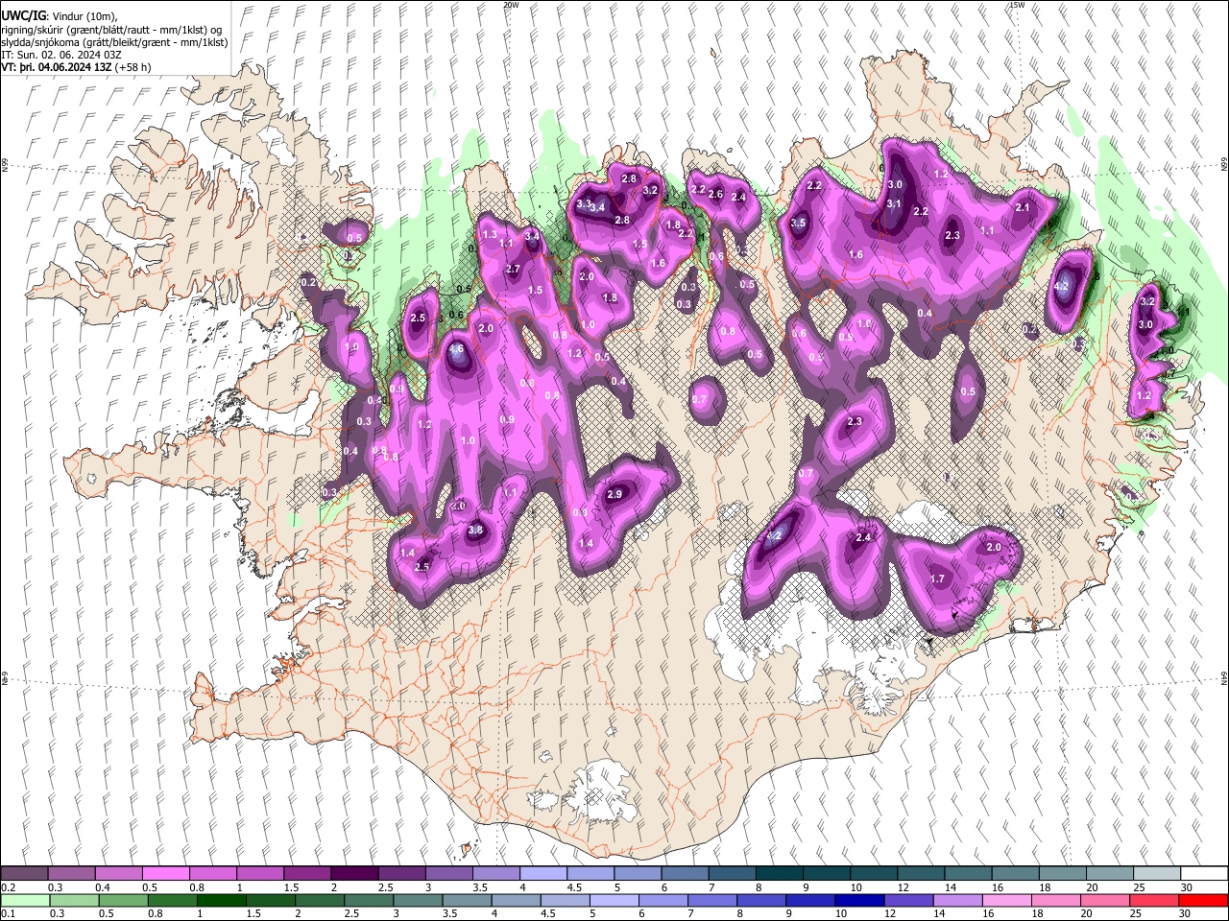
Task: Click the 20W longitude label
Action: tap(511, 5)
